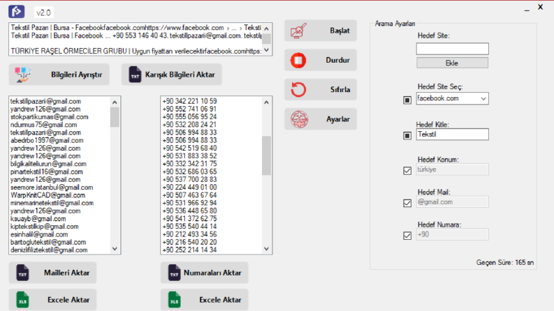Select abedrbo1997@gmail.com entry
The width and height of the screenshot is (554, 311).
[x=47, y=140]
